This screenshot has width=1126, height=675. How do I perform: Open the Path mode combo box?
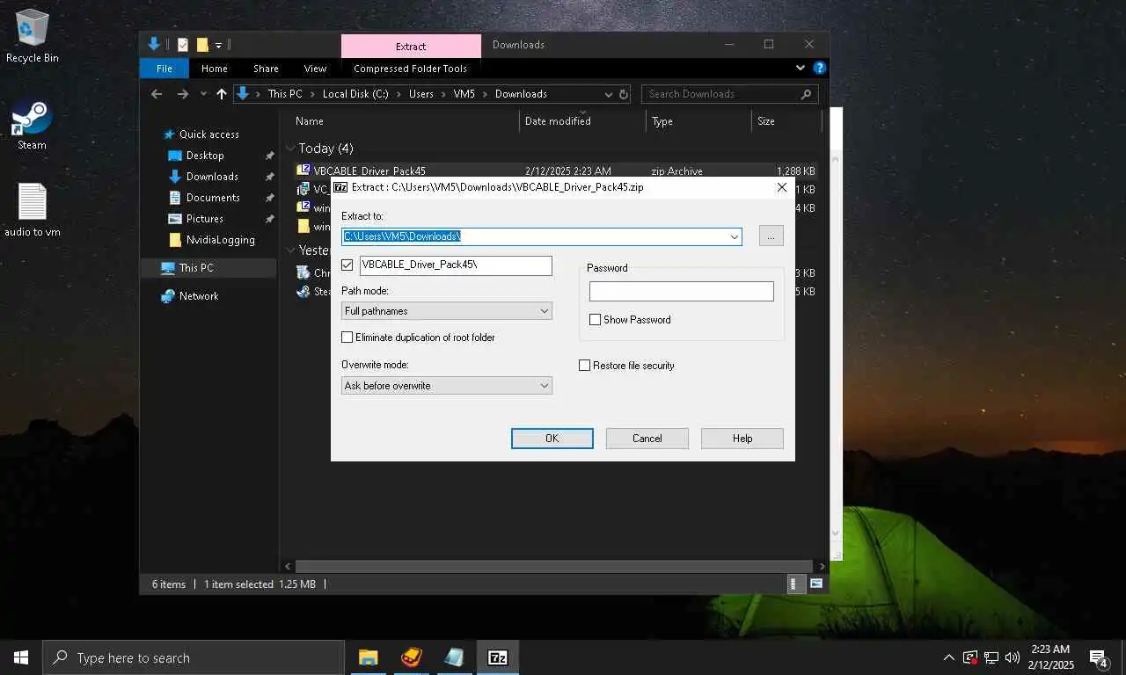[446, 311]
